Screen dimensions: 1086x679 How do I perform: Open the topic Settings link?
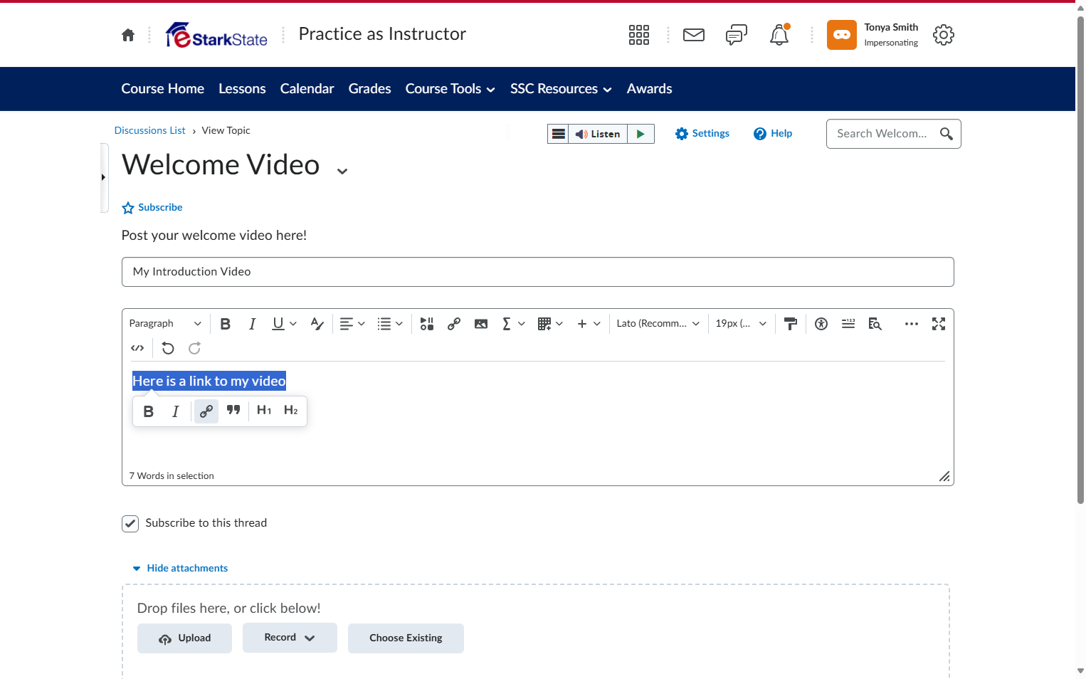tap(702, 134)
